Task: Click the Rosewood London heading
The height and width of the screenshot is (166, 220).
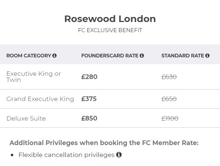Action: (x=110, y=19)
